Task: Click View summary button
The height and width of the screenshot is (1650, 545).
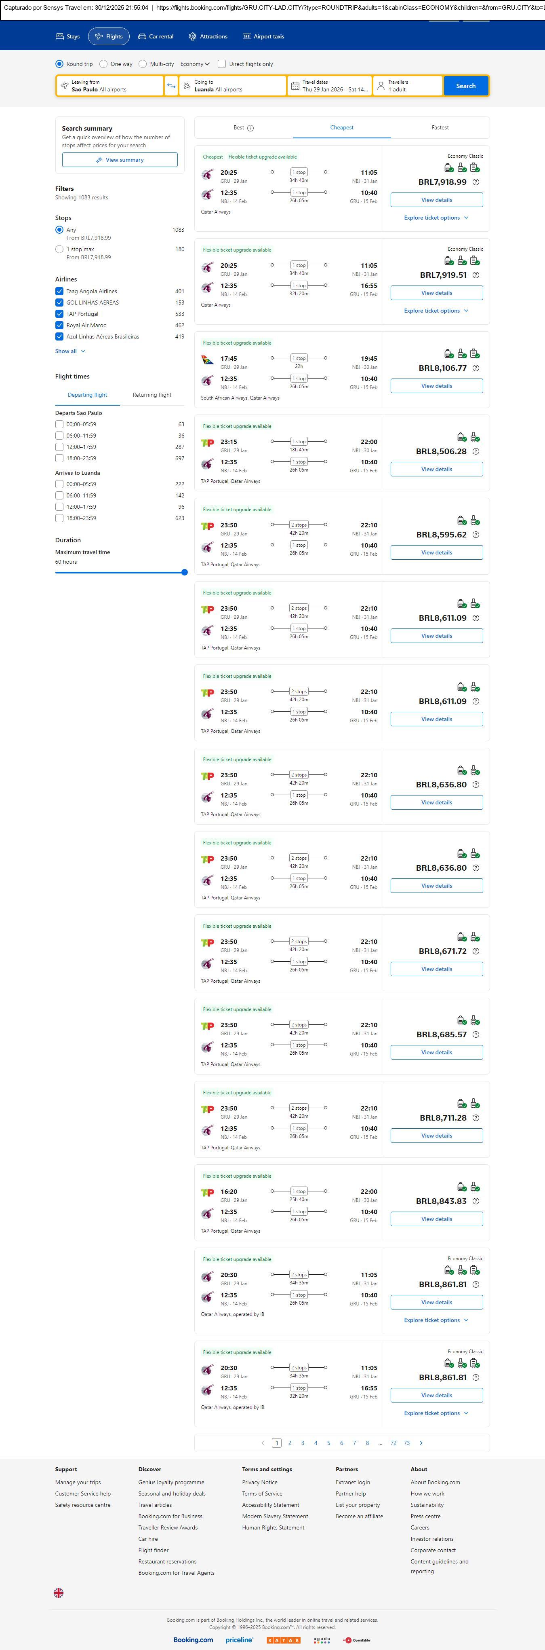Action: click(120, 160)
